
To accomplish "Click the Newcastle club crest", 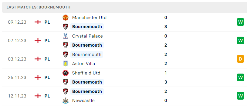I will (x=65, y=101).
